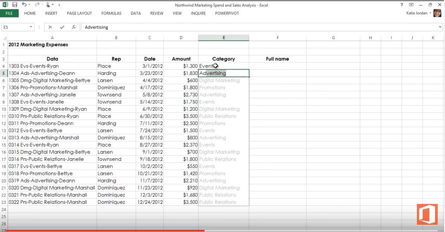Open the FILE tab
This screenshot has width=445, height=232.
[9, 13]
